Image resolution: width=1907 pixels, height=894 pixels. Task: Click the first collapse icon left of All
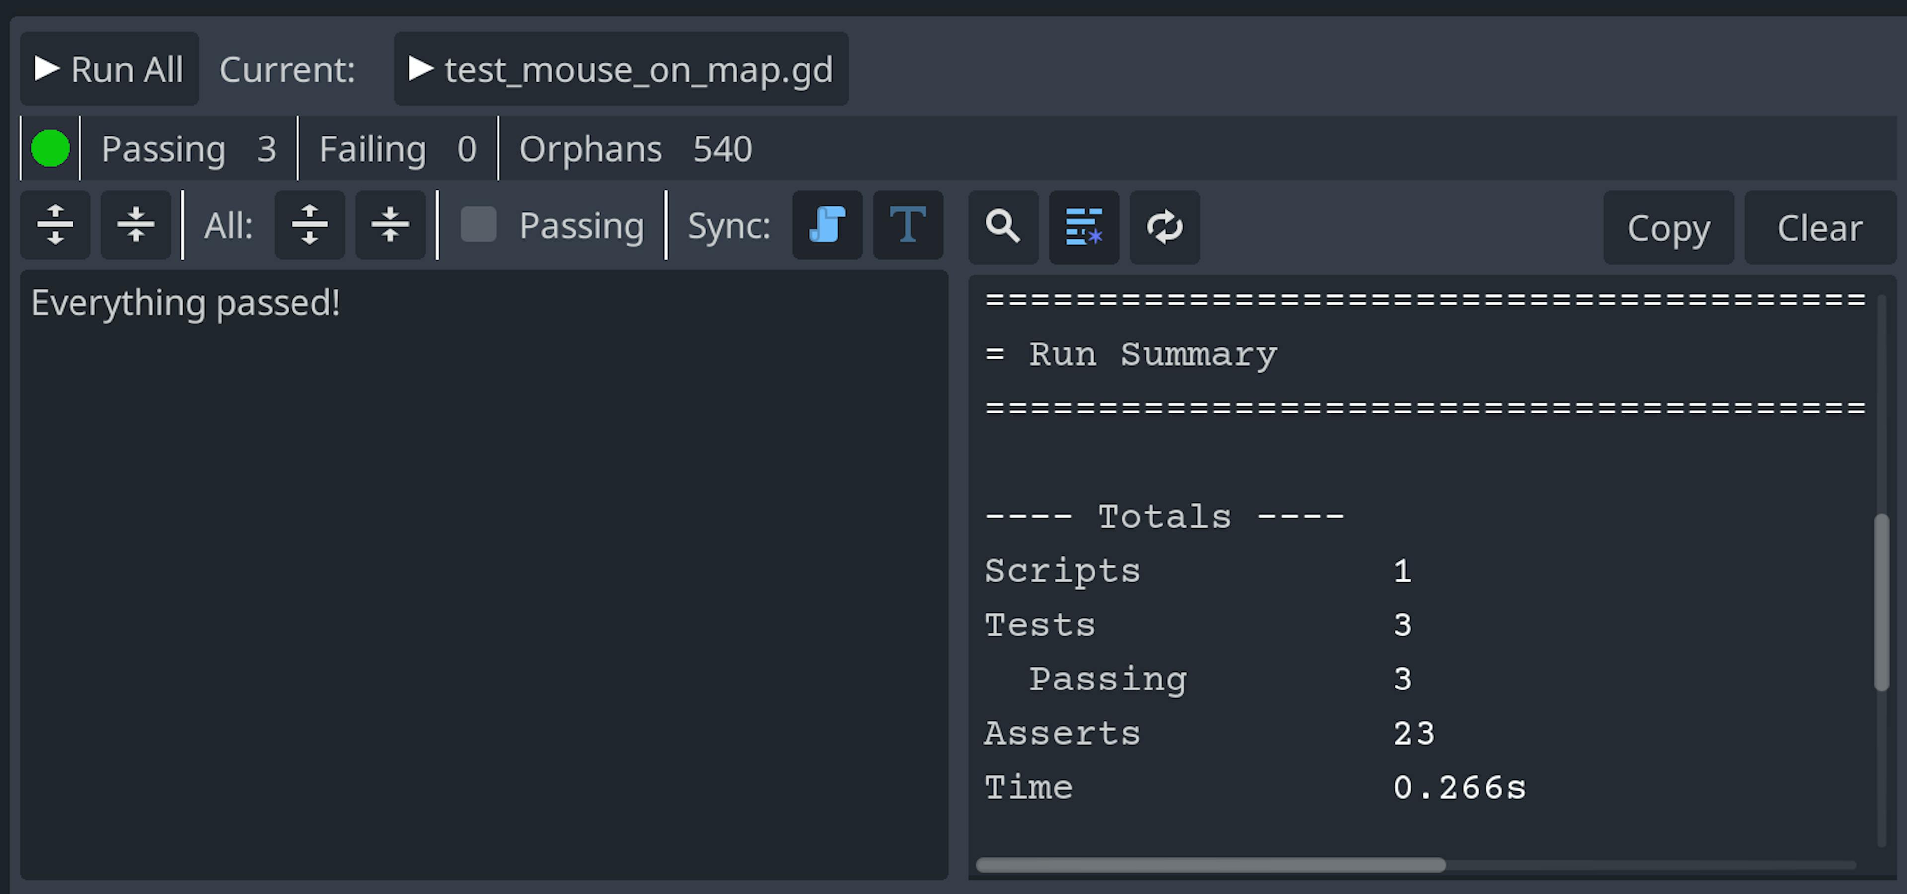(136, 225)
